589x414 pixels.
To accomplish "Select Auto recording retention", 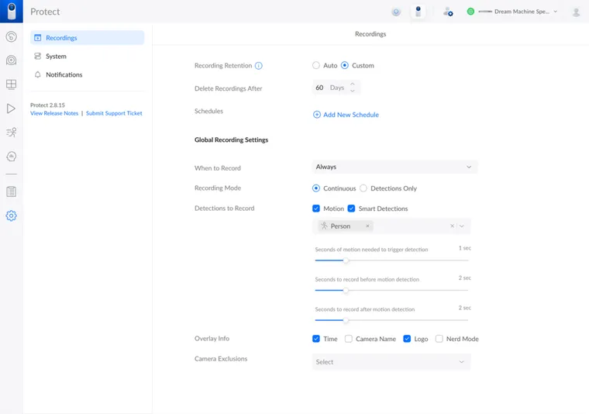I will (316, 65).
